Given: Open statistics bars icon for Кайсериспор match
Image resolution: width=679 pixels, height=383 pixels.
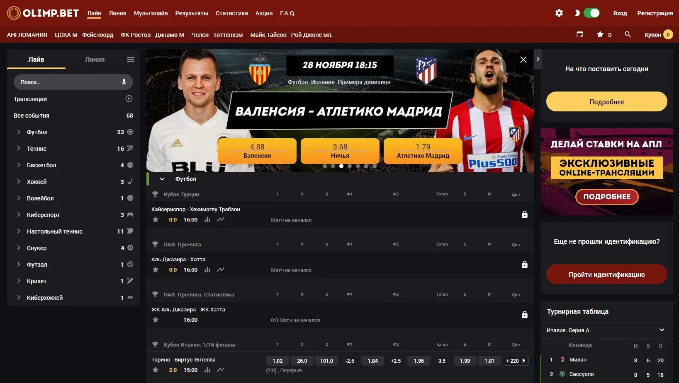Looking at the screenshot, I should tap(207, 219).
